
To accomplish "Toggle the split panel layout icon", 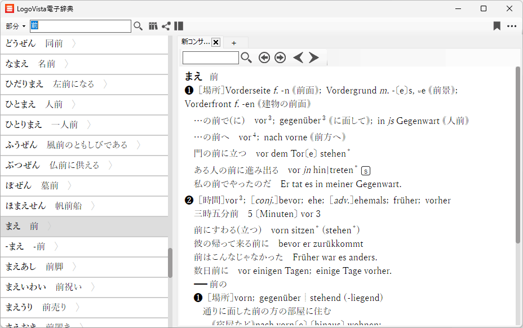I will coord(179,26).
